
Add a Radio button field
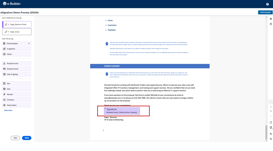coord(17,105)
